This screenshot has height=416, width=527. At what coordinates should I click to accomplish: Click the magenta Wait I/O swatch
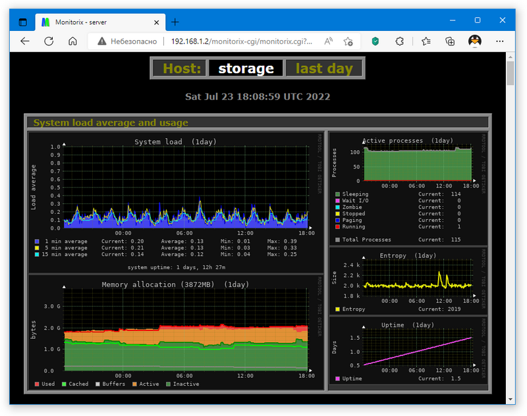pyautogui.click(x=337, y=201)
